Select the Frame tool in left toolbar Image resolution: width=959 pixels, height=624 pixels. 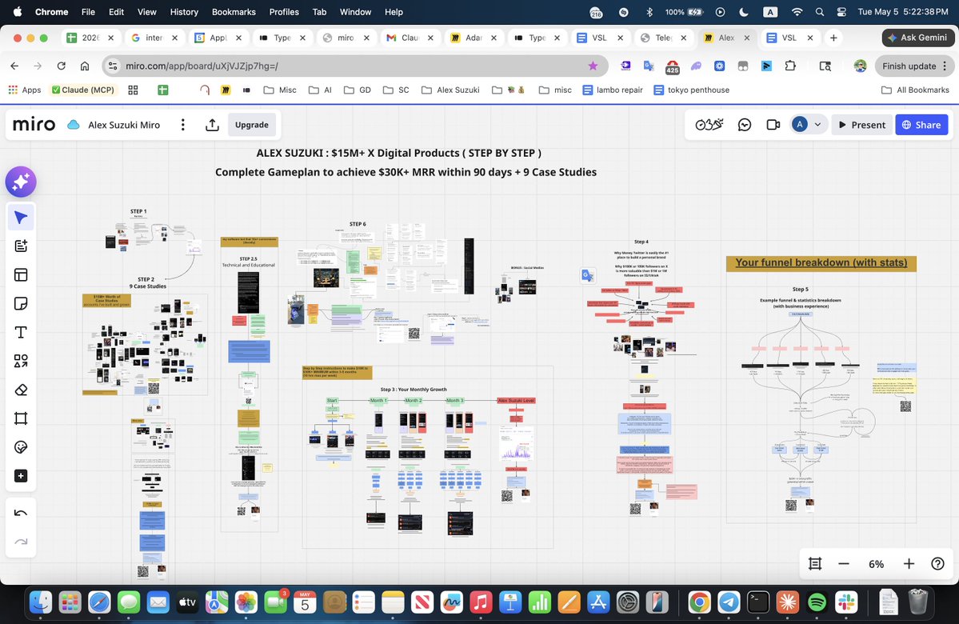21,418
